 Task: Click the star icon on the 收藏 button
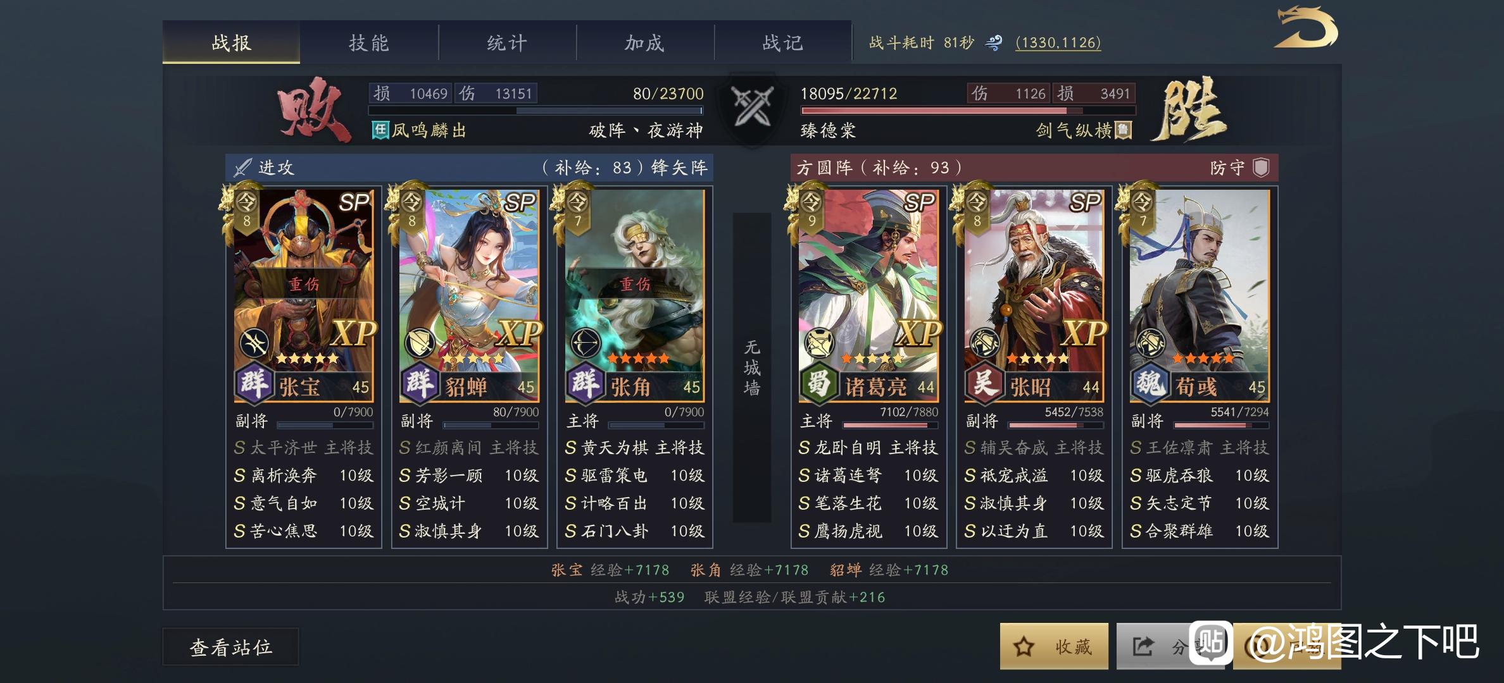(x=1024, y=646)
